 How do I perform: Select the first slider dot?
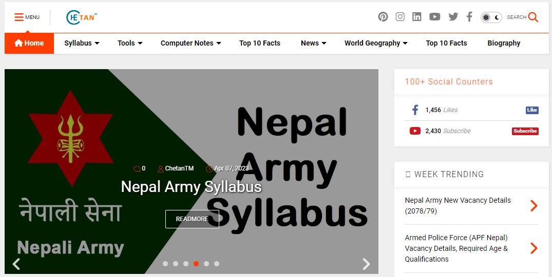(165, 264)
